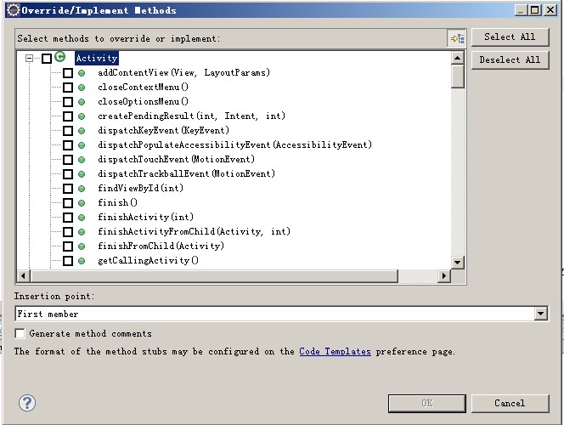Select the addContentView(View, LayoutParams) row

pyautogui.click(x=183, y=73)
